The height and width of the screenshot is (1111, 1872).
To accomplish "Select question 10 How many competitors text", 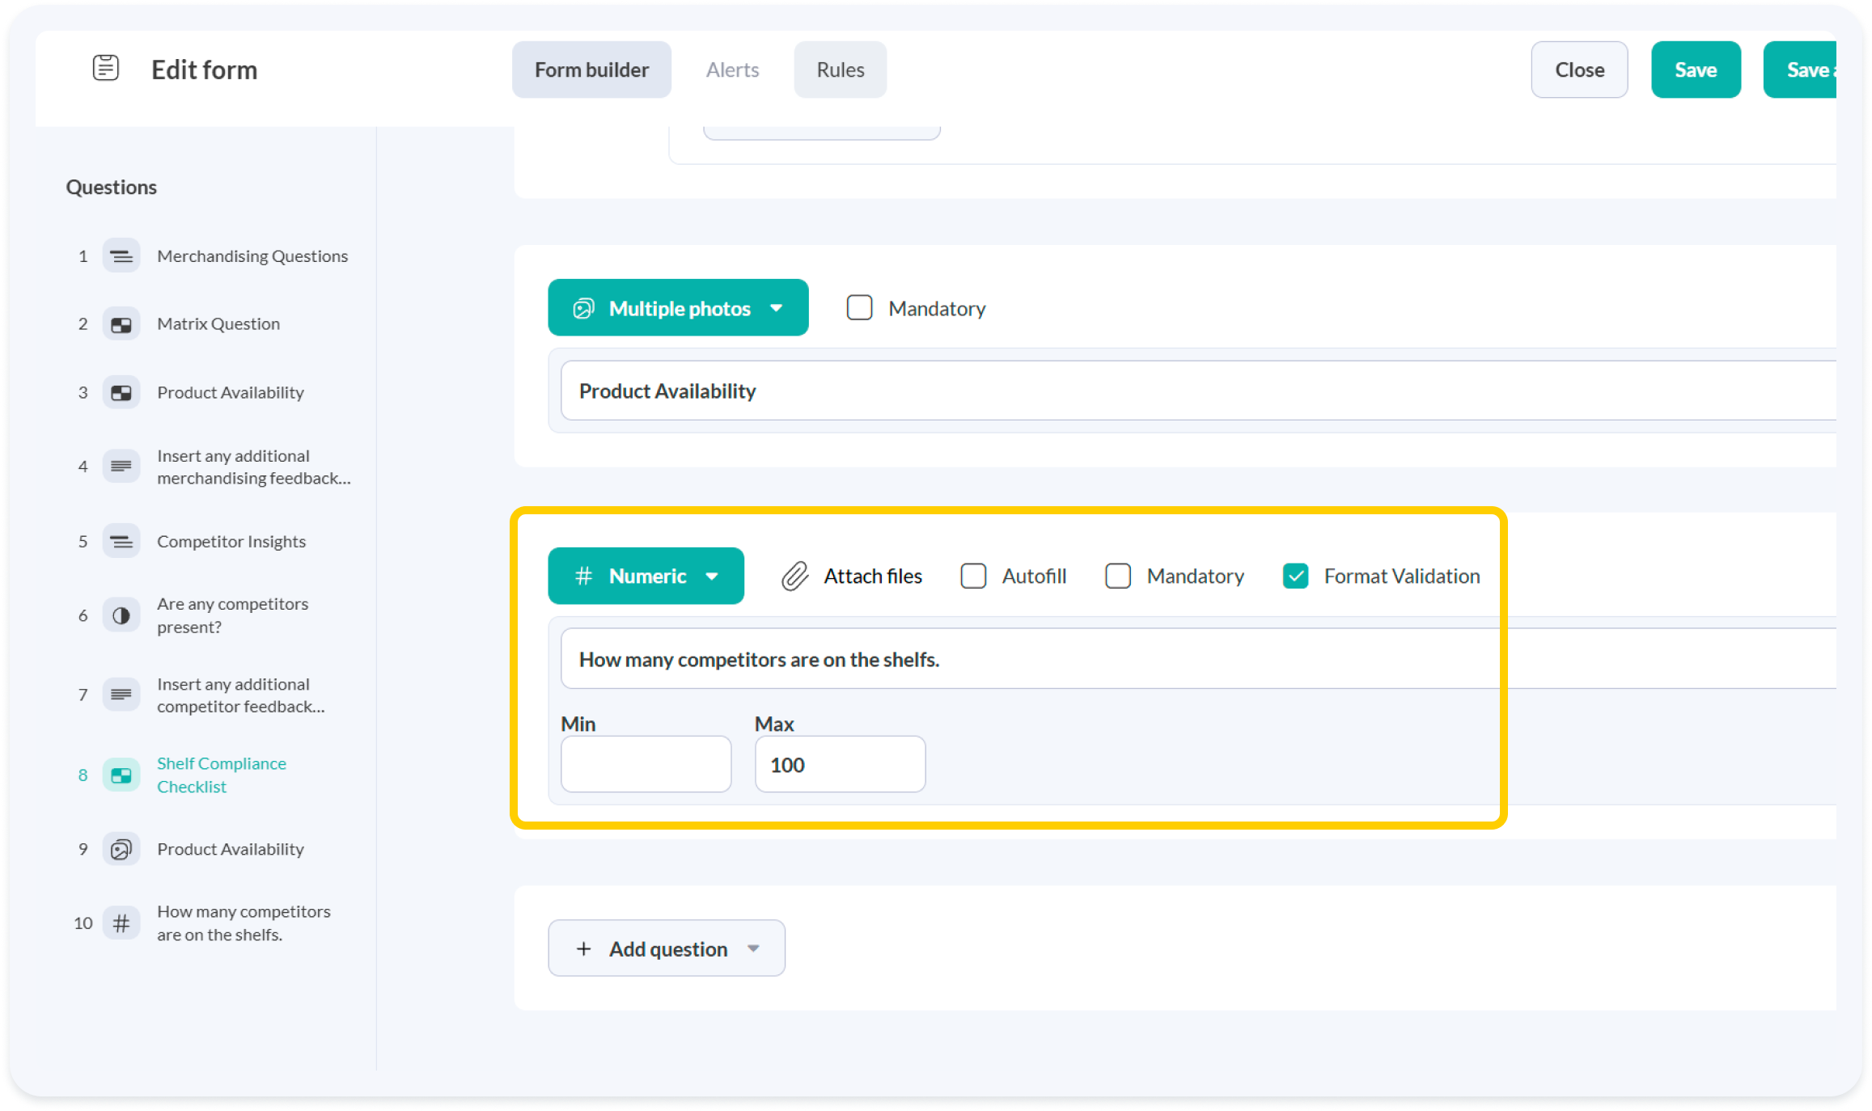I will (244, 923).
